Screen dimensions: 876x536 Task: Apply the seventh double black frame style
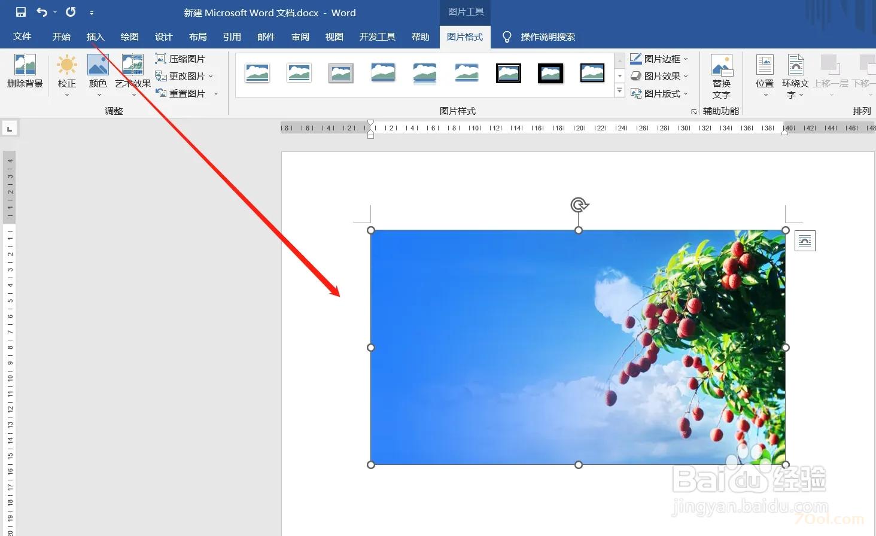(509, 73)
